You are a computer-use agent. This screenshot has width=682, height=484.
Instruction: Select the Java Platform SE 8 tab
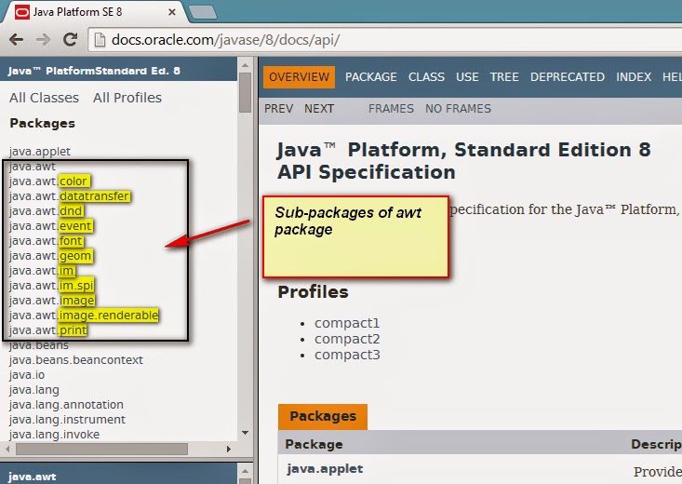point(94,12)
